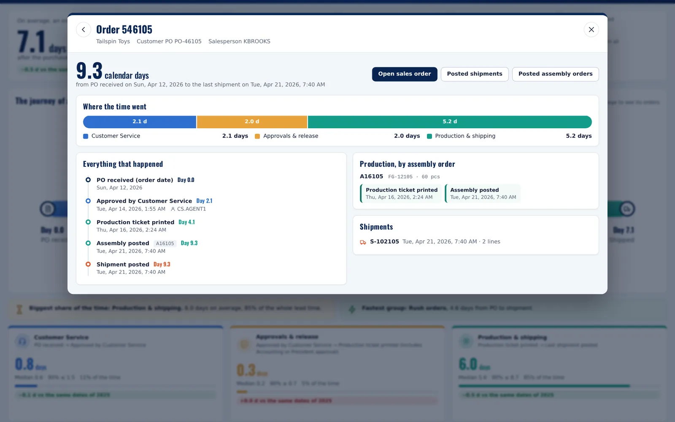
Task: Click the 'Salesperson KBROOKS' text
Action: [x=239, y=41]
